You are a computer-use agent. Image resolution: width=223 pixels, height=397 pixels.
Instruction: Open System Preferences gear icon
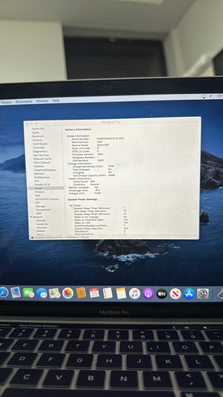(x=203, y=294)
